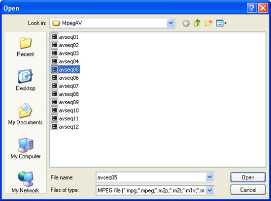
Task: Open the View Menu dropdown
Action: 221,23
